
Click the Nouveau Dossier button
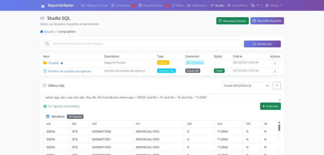(x=232, y=21)
